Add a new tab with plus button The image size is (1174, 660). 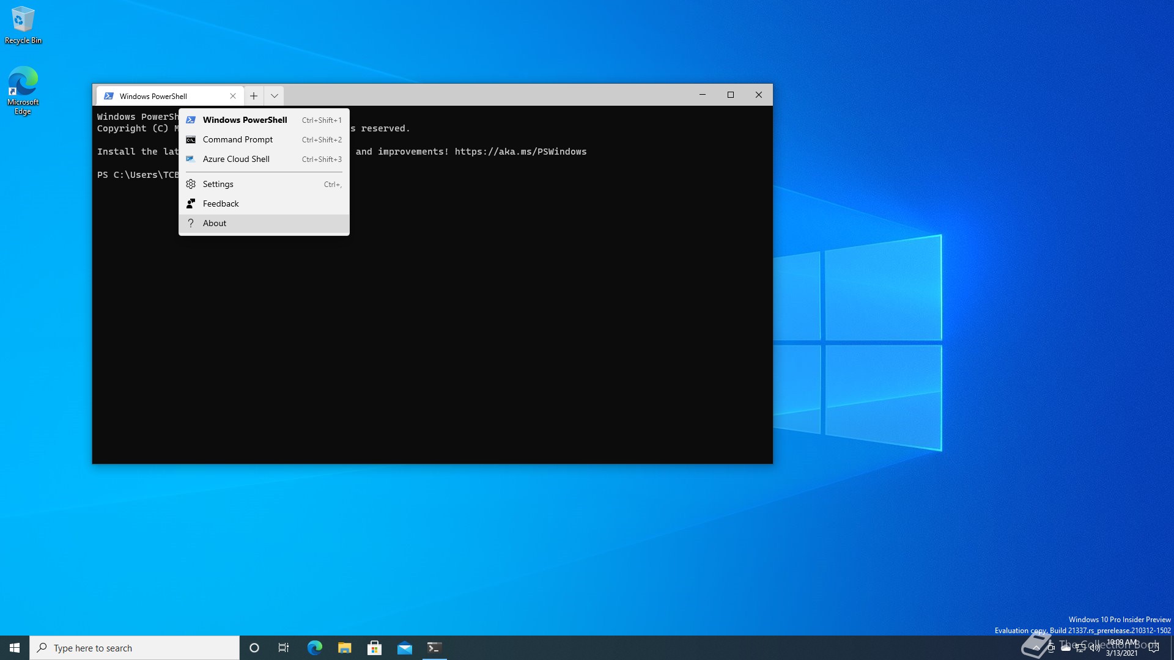[x=254, y=96]
